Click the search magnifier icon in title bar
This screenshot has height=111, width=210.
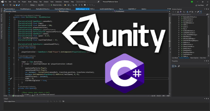pyautogui.click(x=99, y=2)
